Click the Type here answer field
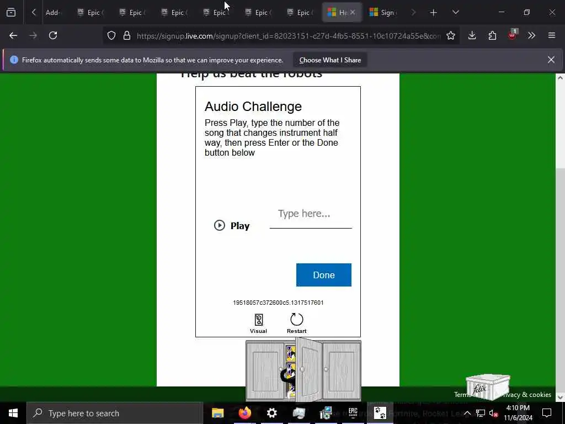Image resolution: width=565 pixels, height=424 pixels. pyautogui.click(x=311, y=214)
